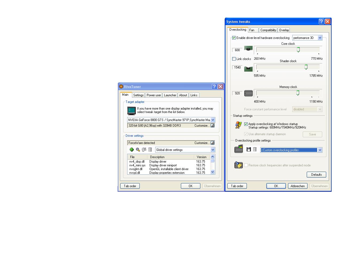Open the magnifier icon in Driver settings
This screenshot has width=342, height=273.
[138, 150]
